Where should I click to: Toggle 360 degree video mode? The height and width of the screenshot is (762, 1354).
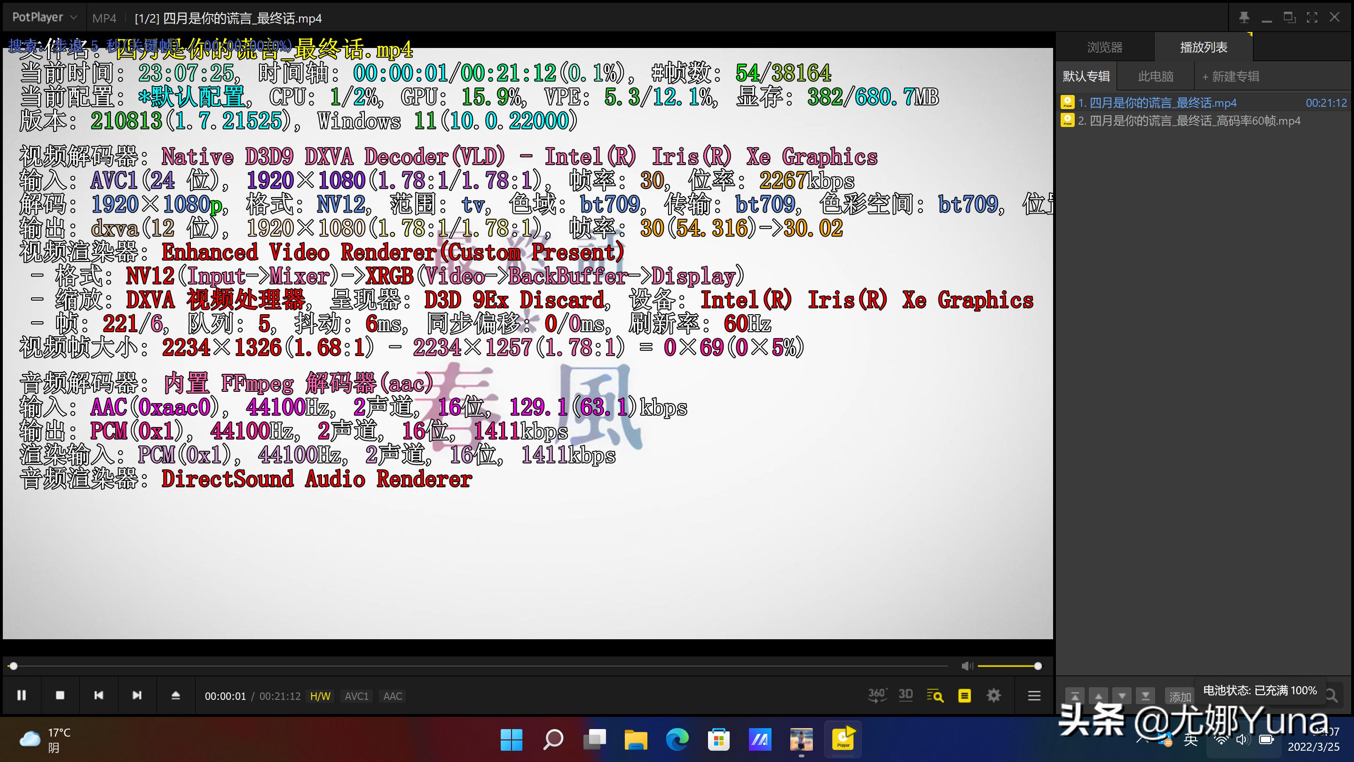point(877,695)
